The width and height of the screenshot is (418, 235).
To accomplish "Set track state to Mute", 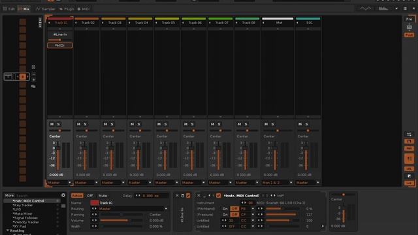I will 103,196.
